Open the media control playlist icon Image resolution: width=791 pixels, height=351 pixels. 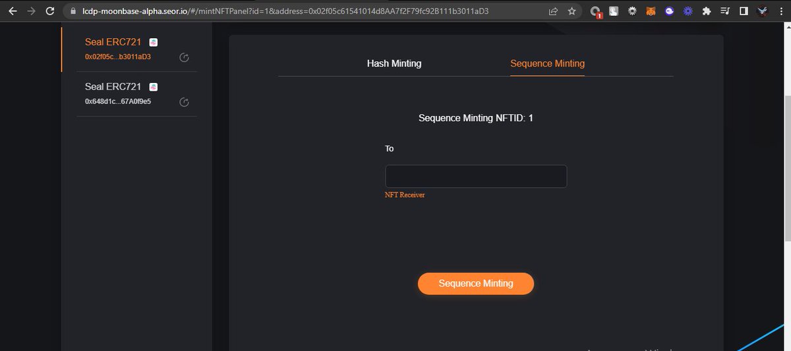725,11
